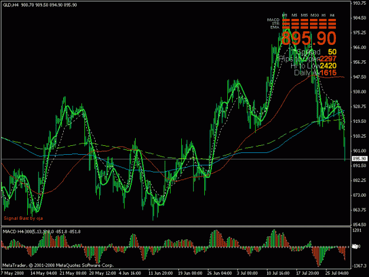Click the Spread value 50
369x277 pixels.
pyautogui.click(x=332, y=52)
